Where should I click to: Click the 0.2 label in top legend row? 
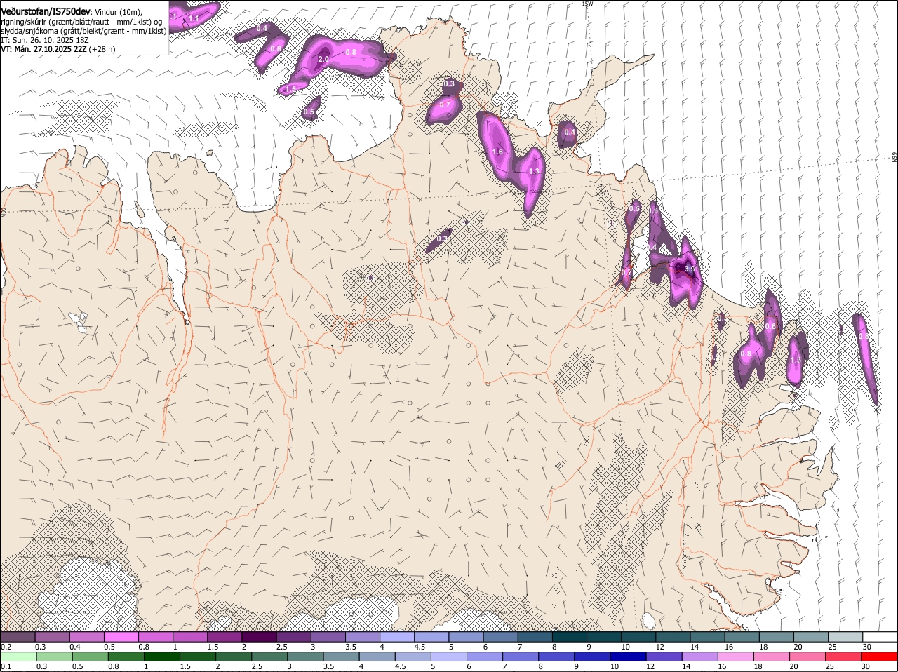6,647
